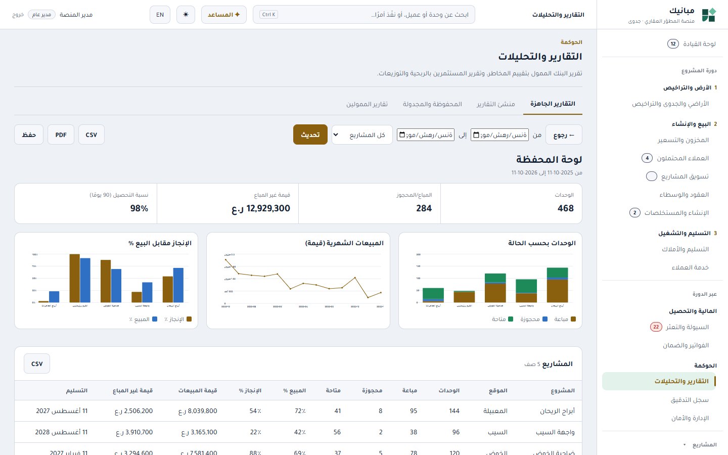Image resolution: width=728 pixels, height=455 pixels.
Task: Click the مبانيك logo icon
Action: (709, 15)
